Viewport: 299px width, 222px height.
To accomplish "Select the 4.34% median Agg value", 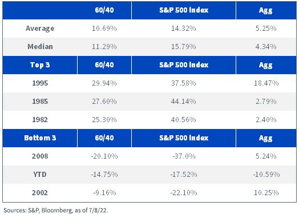I will click(x=266, y=47).
